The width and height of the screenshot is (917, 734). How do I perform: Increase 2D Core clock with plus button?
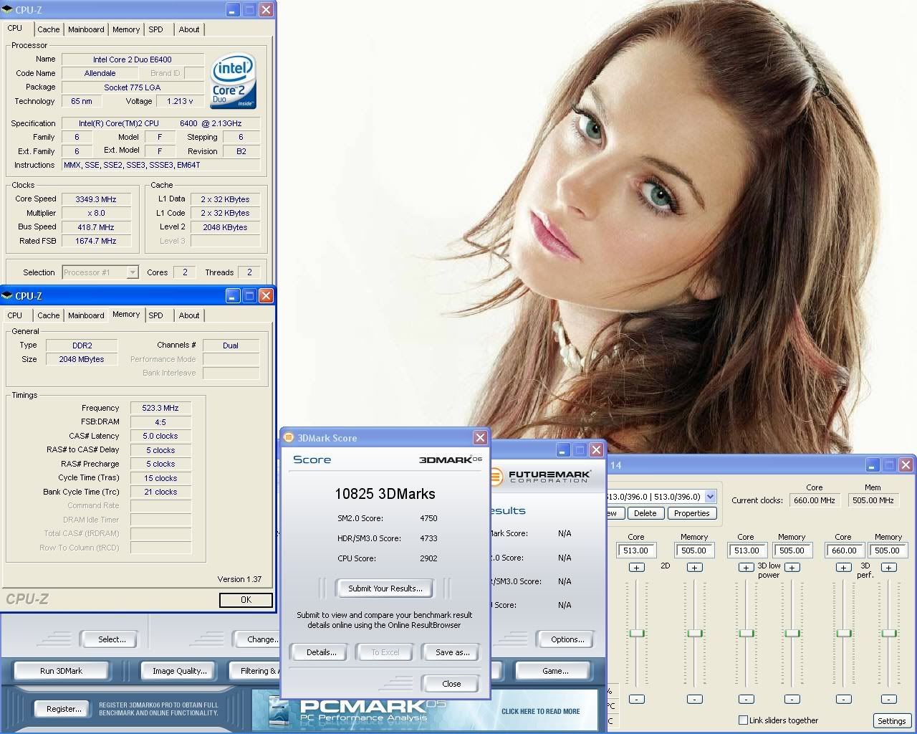tap(636, 567)
